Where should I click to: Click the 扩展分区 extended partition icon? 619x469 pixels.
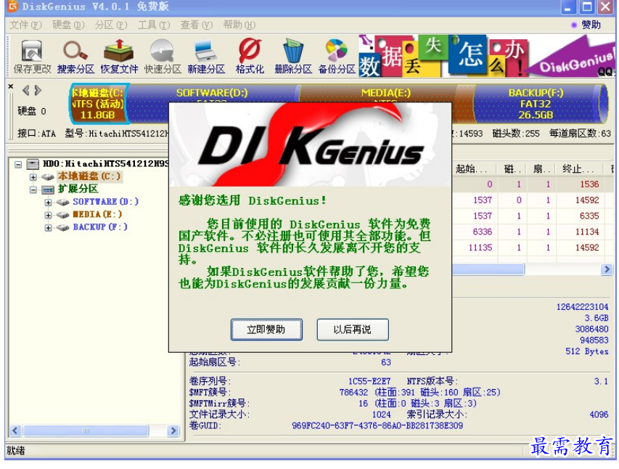[x=48, y=189]
